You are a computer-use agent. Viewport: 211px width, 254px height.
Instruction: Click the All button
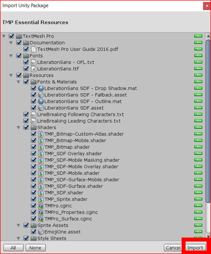click(13, 248)
